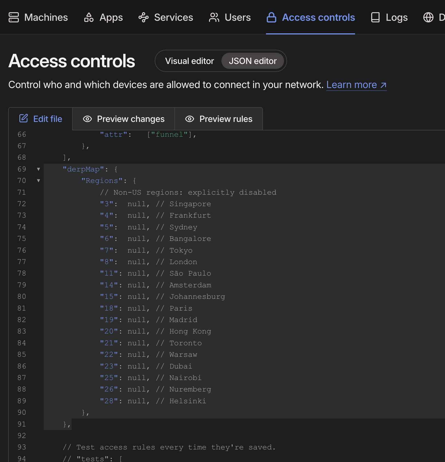445x462 pixels.
Task: Switch to the Visual editor
Action: point(189,61)
